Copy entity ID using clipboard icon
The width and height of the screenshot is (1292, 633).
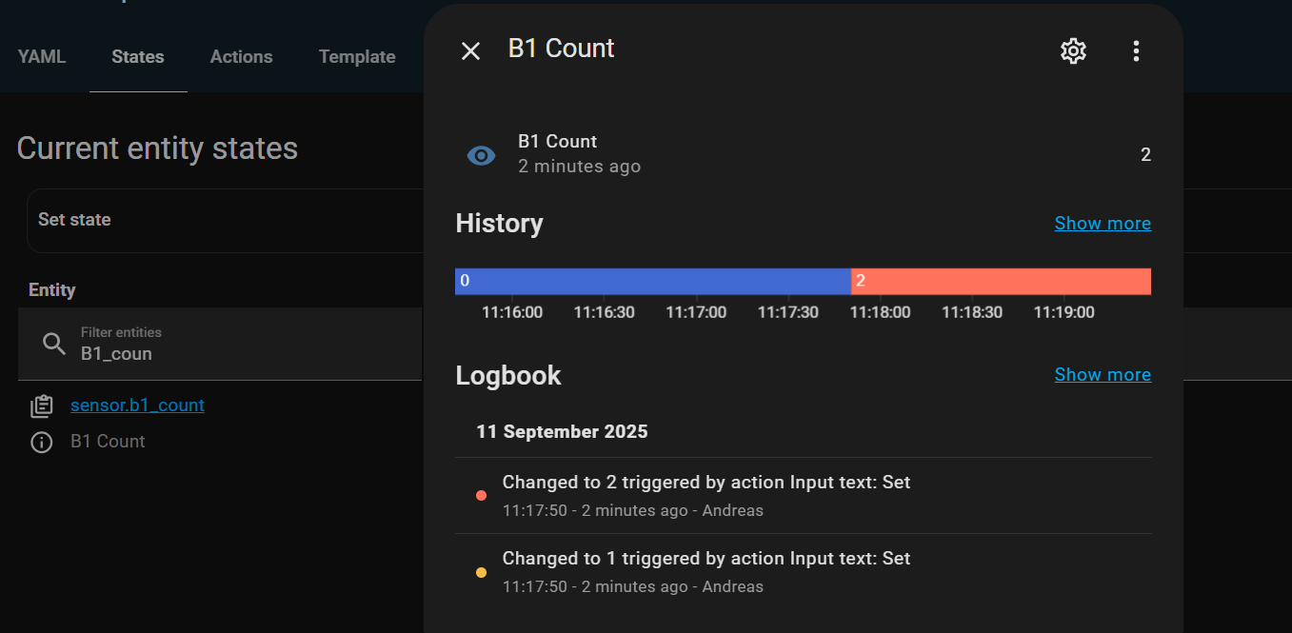coord(42,406)
